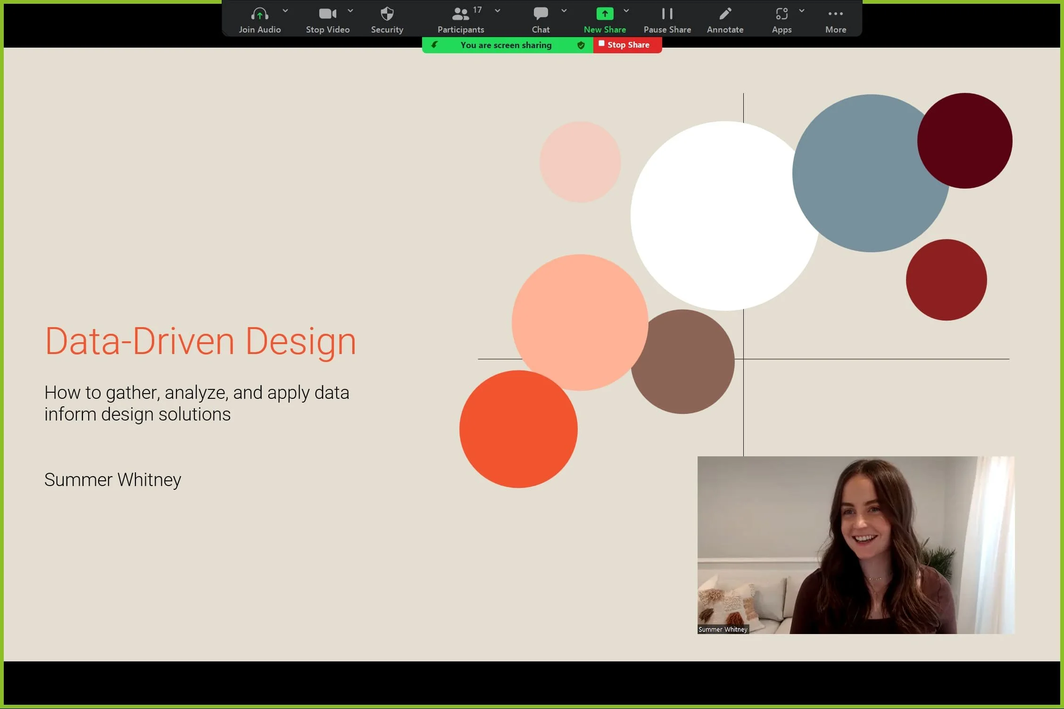Expand audio options arrow beside Join Audio

tap(285, 10)
